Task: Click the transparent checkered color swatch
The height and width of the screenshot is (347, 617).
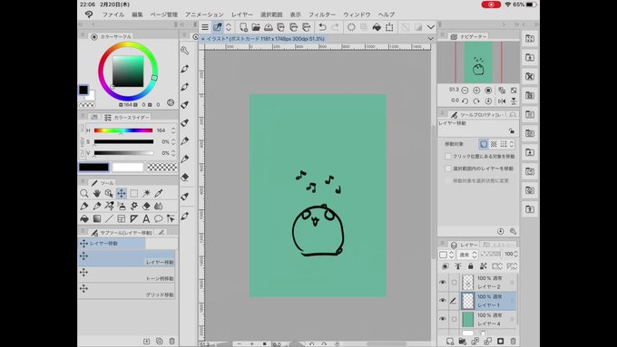Action: [162, 168]
